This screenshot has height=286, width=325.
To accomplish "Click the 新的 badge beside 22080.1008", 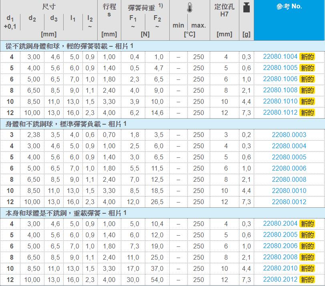I will [x=307, y=90].
